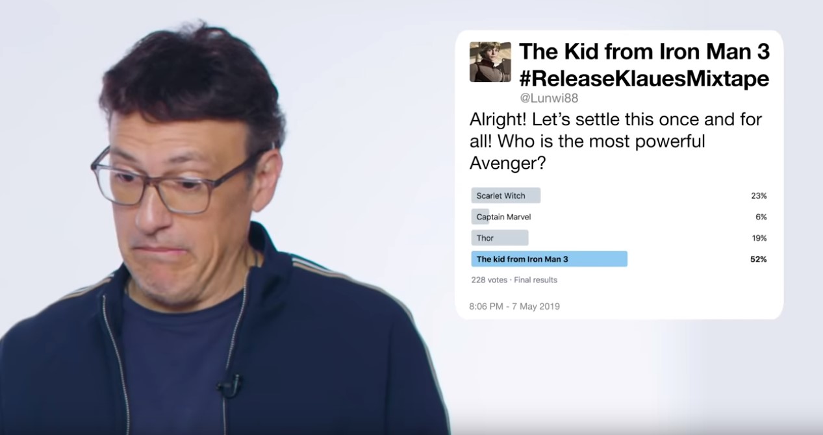The height and width of the screenshot is (435, 823).
Task: Click the 52% winning result label
Action: coord(758,259)
